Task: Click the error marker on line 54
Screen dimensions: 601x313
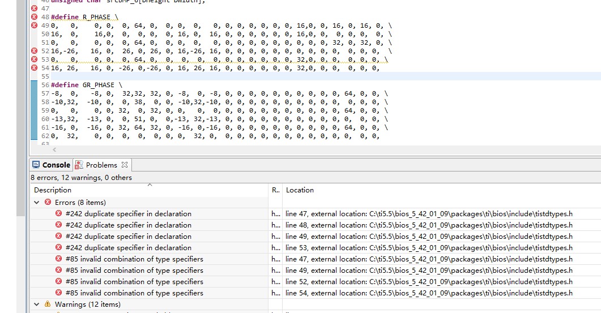Action: (x=34, y=68)
